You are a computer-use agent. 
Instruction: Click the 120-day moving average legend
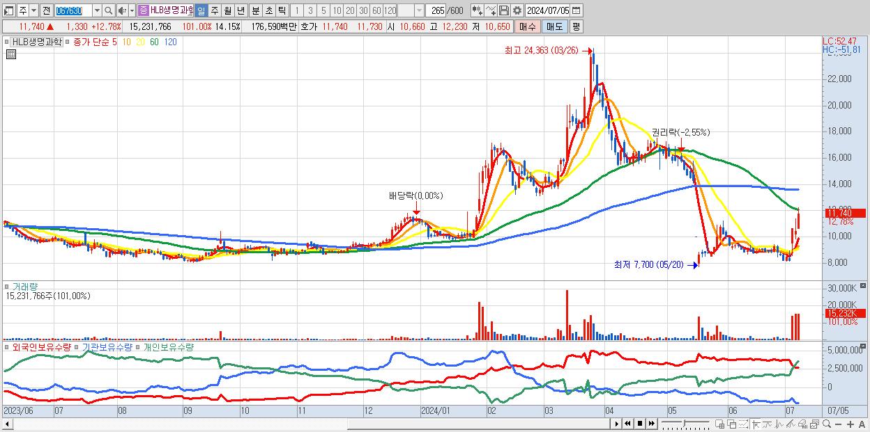(170, 42)
